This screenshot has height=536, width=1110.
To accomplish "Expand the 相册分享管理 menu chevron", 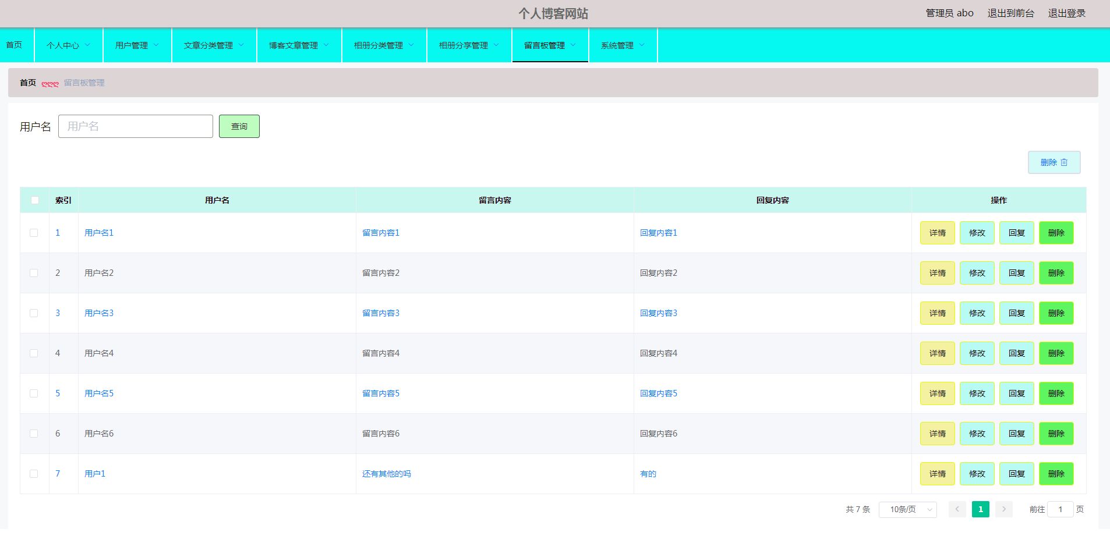I will pos(496,45).
